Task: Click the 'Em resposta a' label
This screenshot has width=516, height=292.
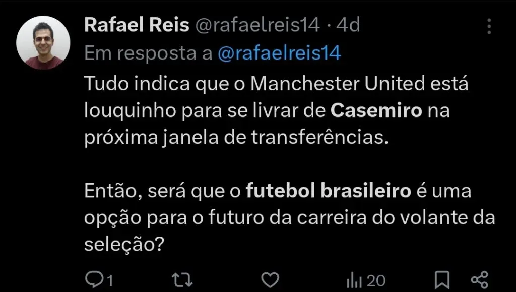Action: [x=148, y=53]
